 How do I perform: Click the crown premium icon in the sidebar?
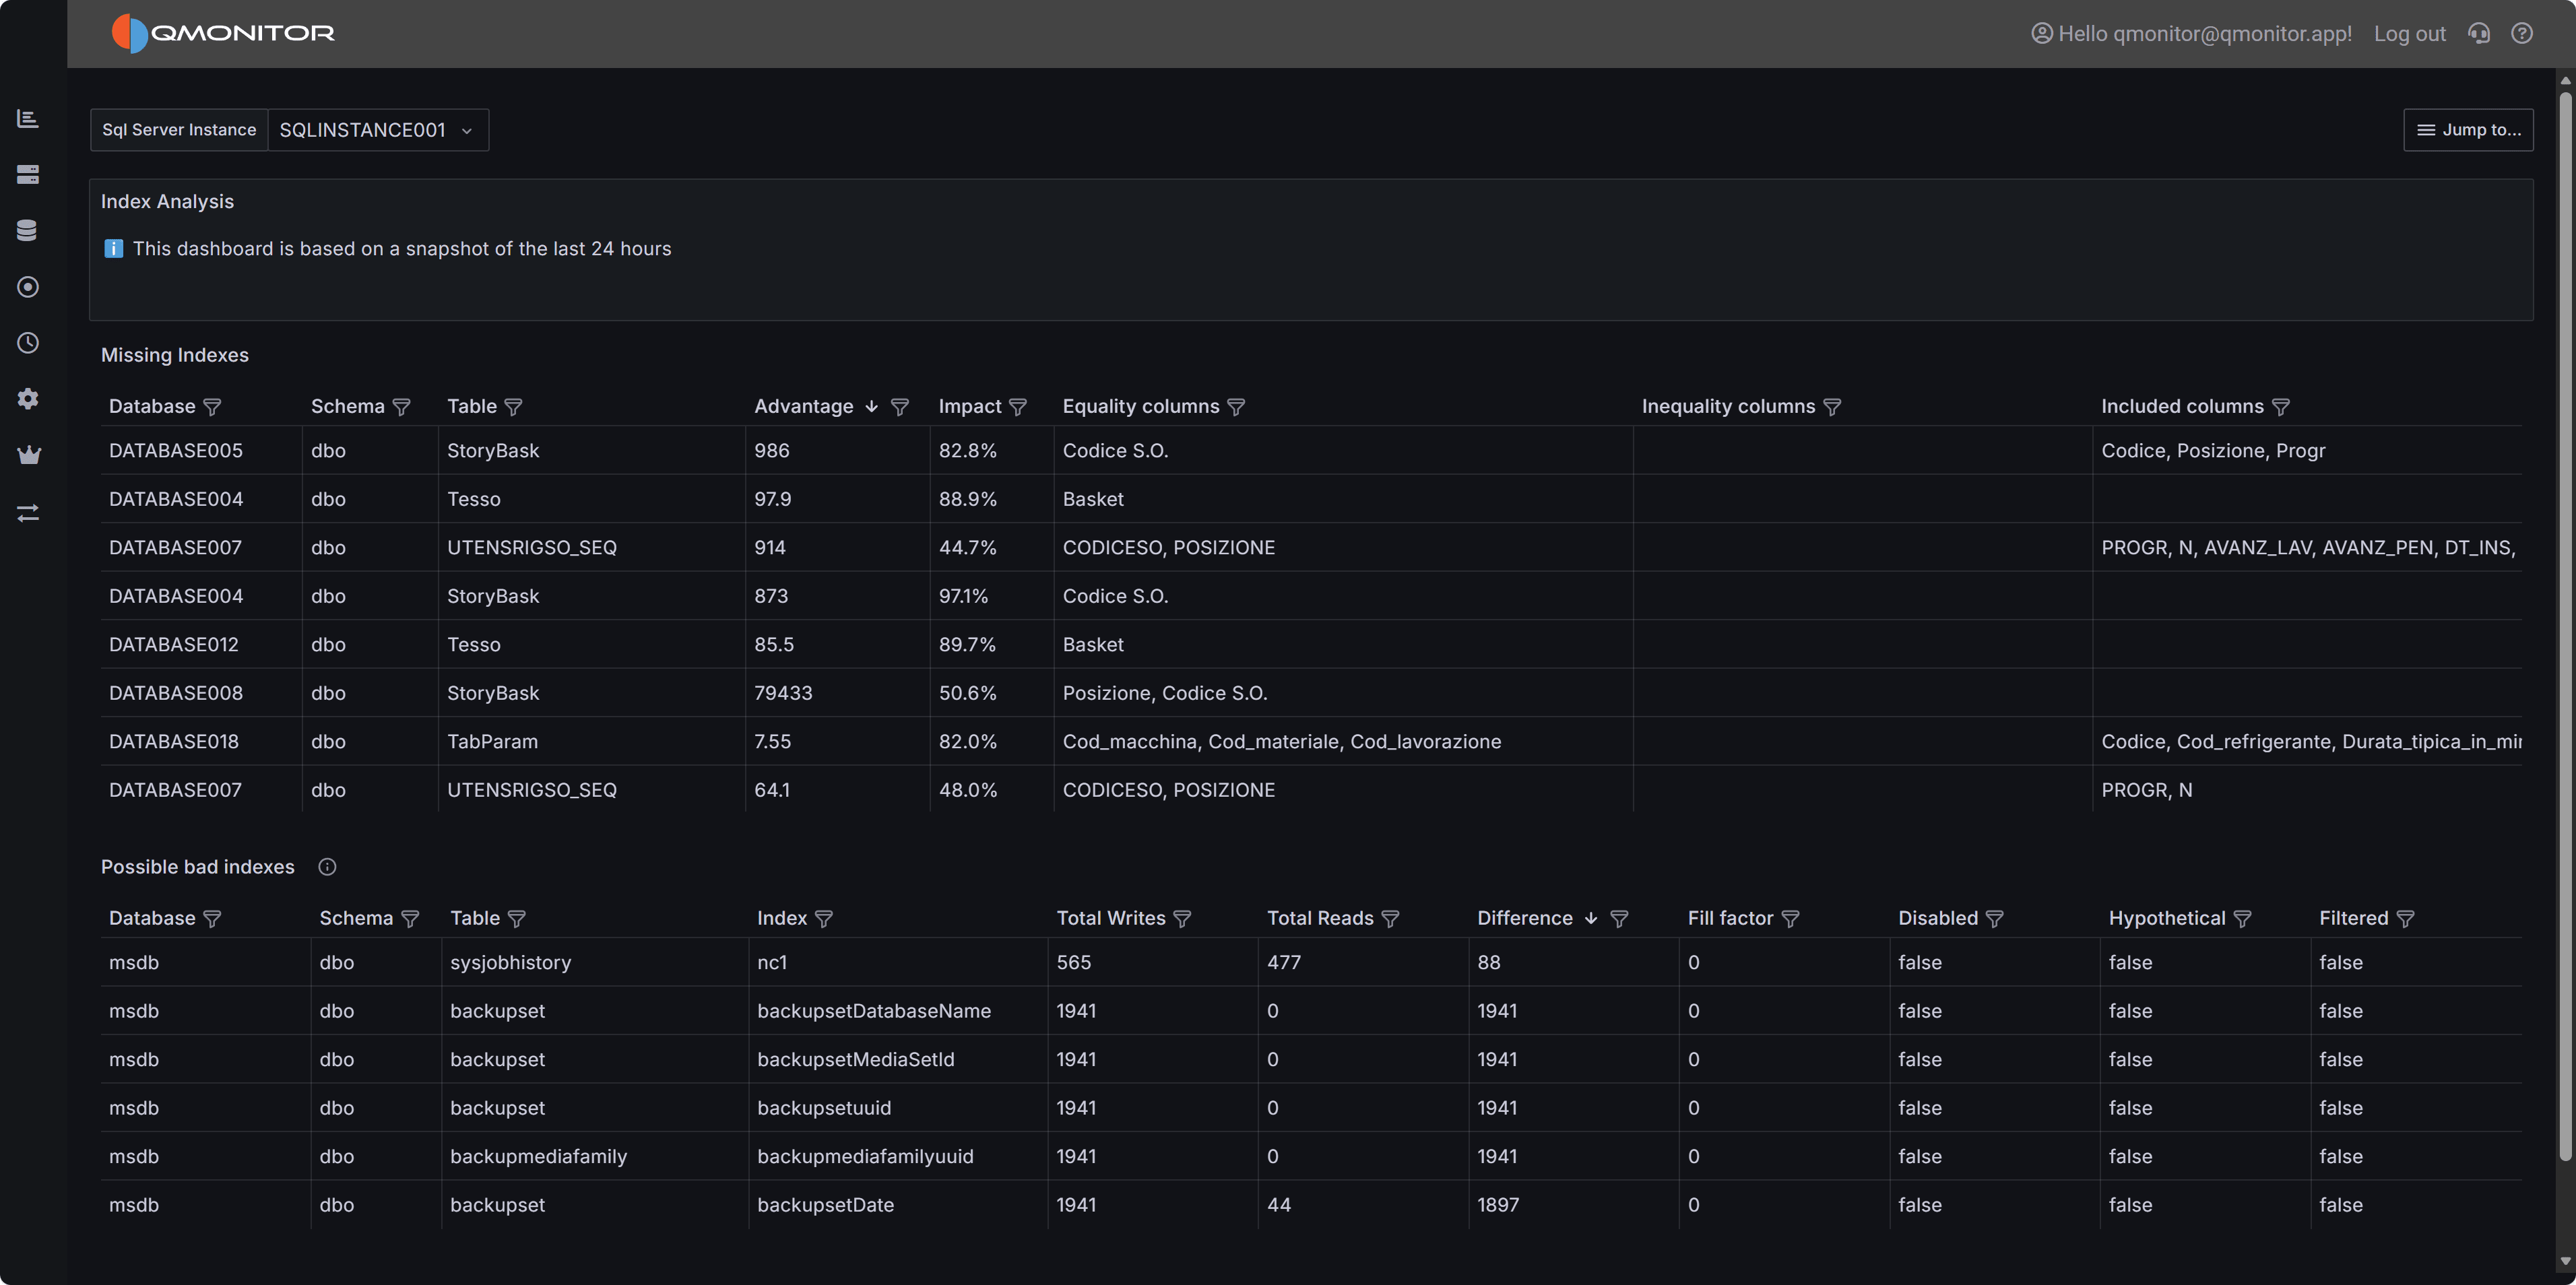[x=28, y=455]
